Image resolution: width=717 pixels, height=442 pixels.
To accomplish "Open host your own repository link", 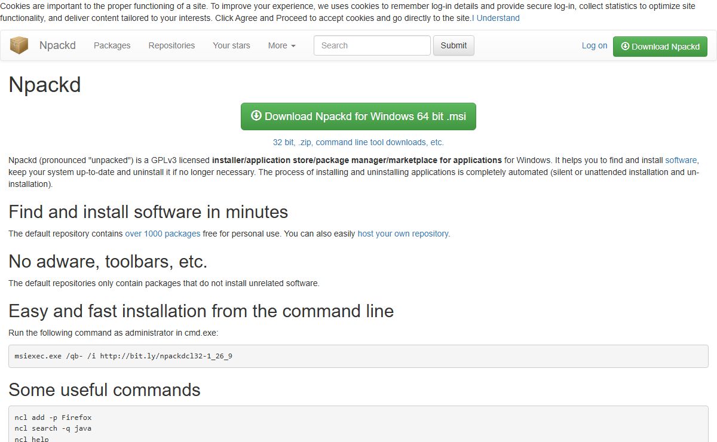I will (x=403, y=234).
